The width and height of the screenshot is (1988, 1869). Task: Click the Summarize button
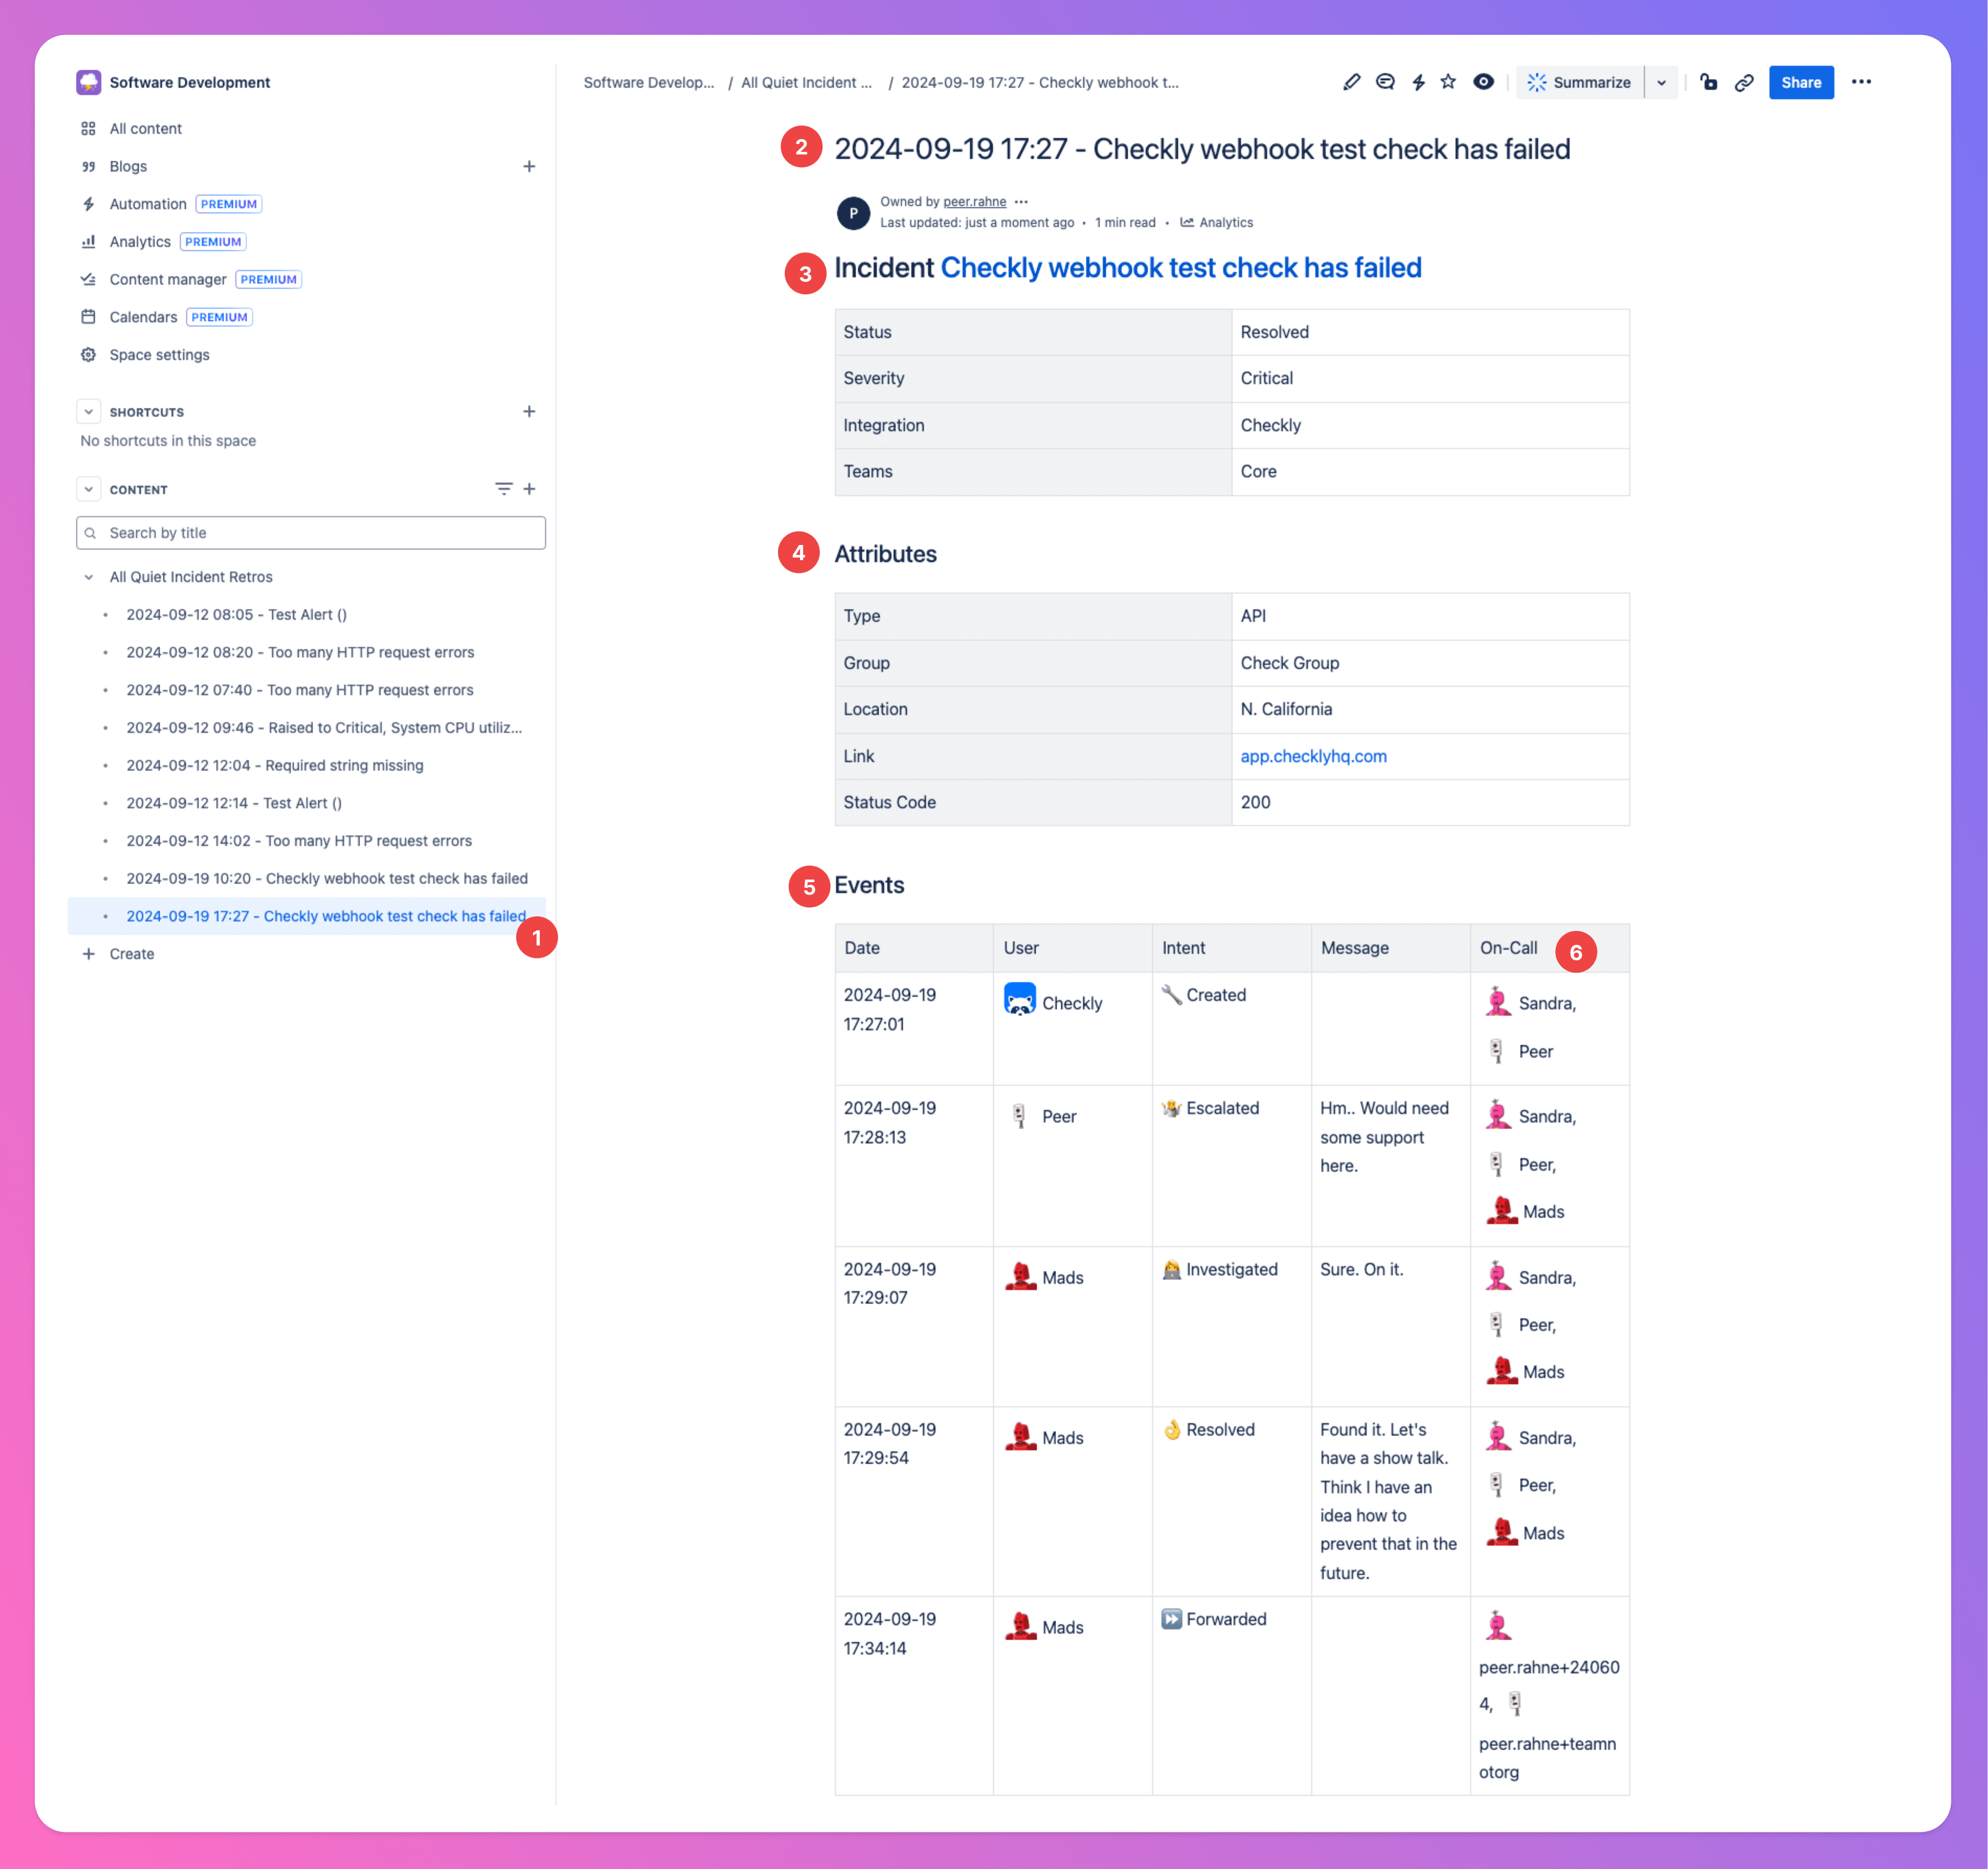1580,82
